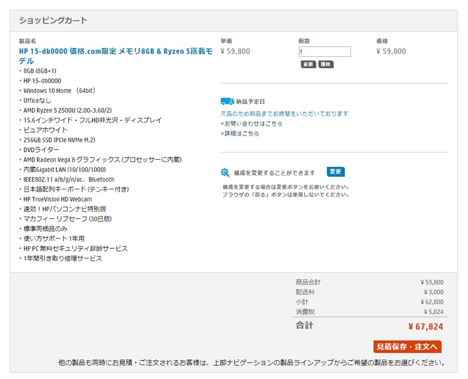Select the HP TrueVision HD Webcam line
This screenshot has height=379, width=468.
tap(58, 199)
